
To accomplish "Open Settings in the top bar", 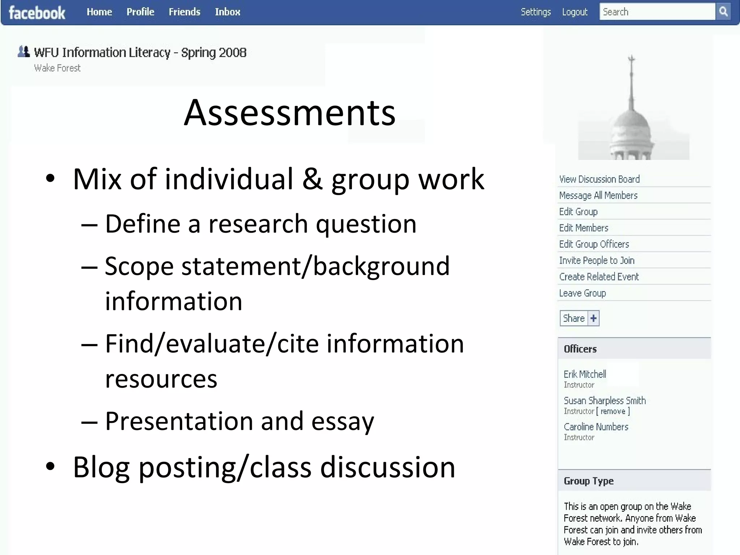I will pyautogui.click(x=536, y=12).
